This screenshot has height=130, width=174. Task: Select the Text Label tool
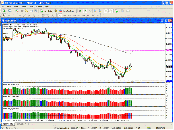pos(43,15)
